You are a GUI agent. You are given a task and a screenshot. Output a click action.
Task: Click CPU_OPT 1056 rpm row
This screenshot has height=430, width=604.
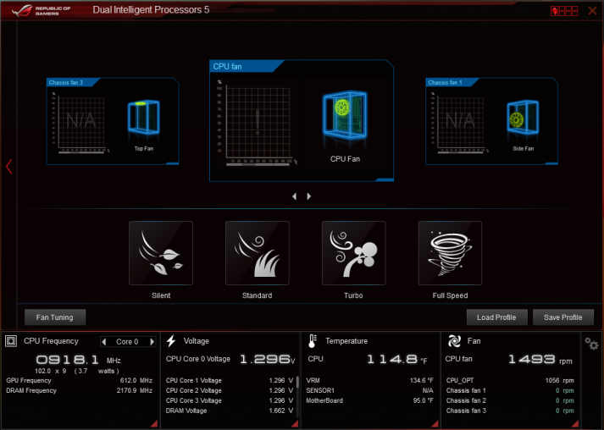pos(510,380)
